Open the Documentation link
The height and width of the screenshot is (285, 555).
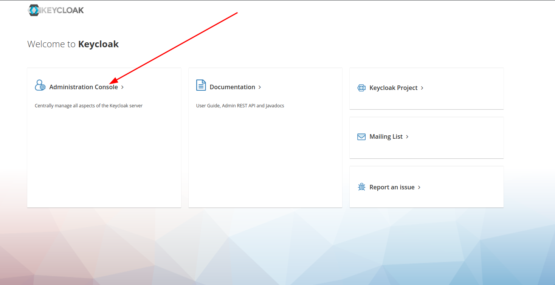tap(232, 87)
